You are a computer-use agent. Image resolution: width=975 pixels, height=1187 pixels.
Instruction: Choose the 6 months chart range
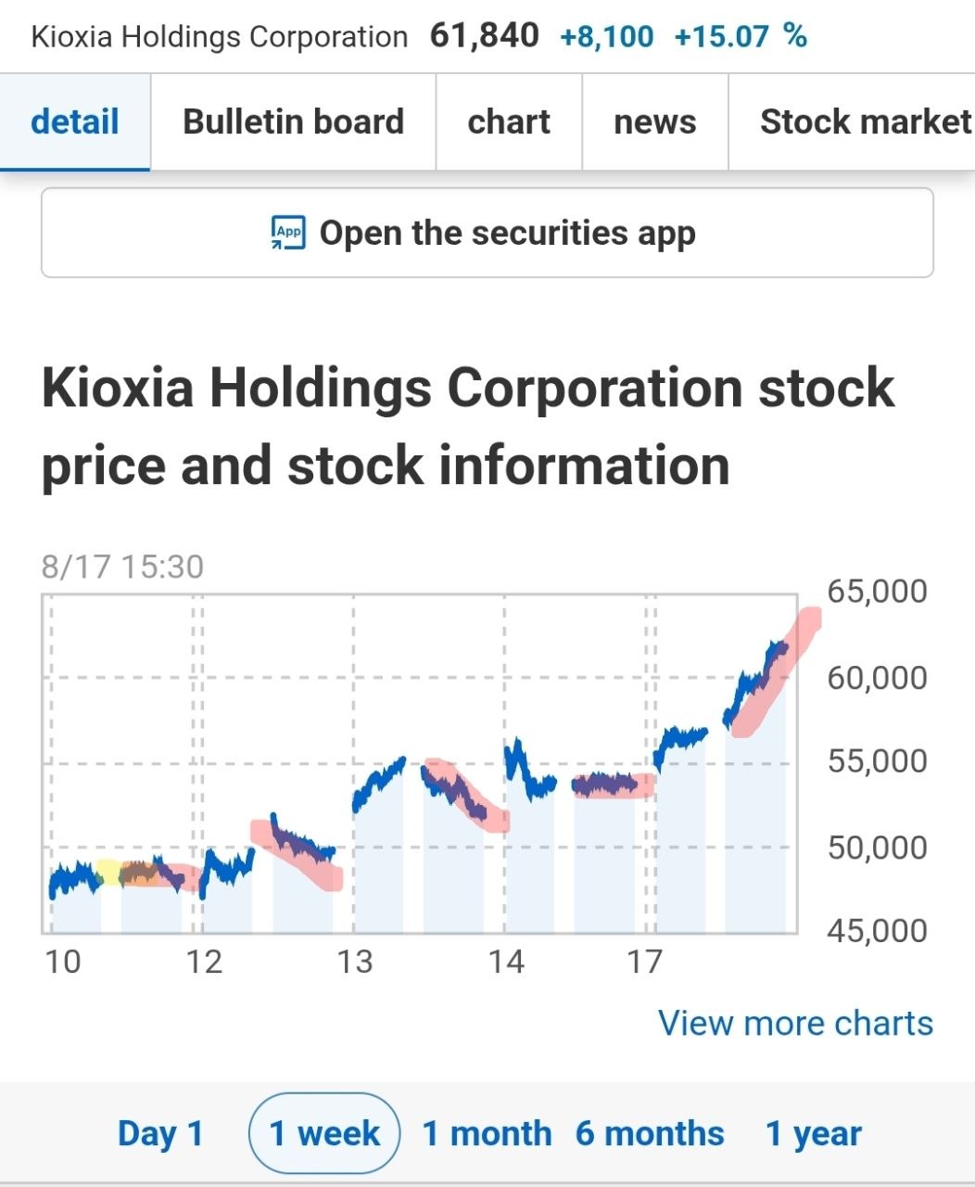click(650, 1133)
